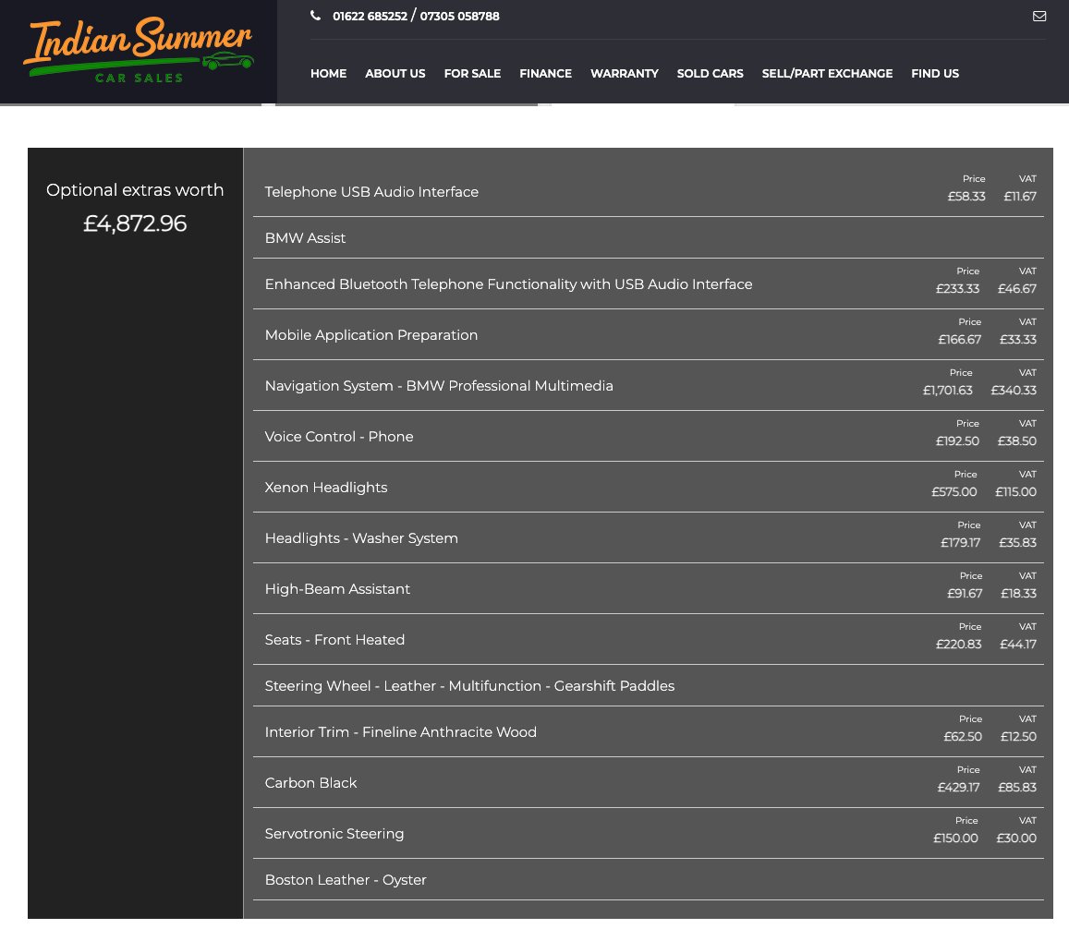The image size is (1069, 929).
Task: View the Sold Cars section
Action: pyautogui.click(x=710, y=74)
